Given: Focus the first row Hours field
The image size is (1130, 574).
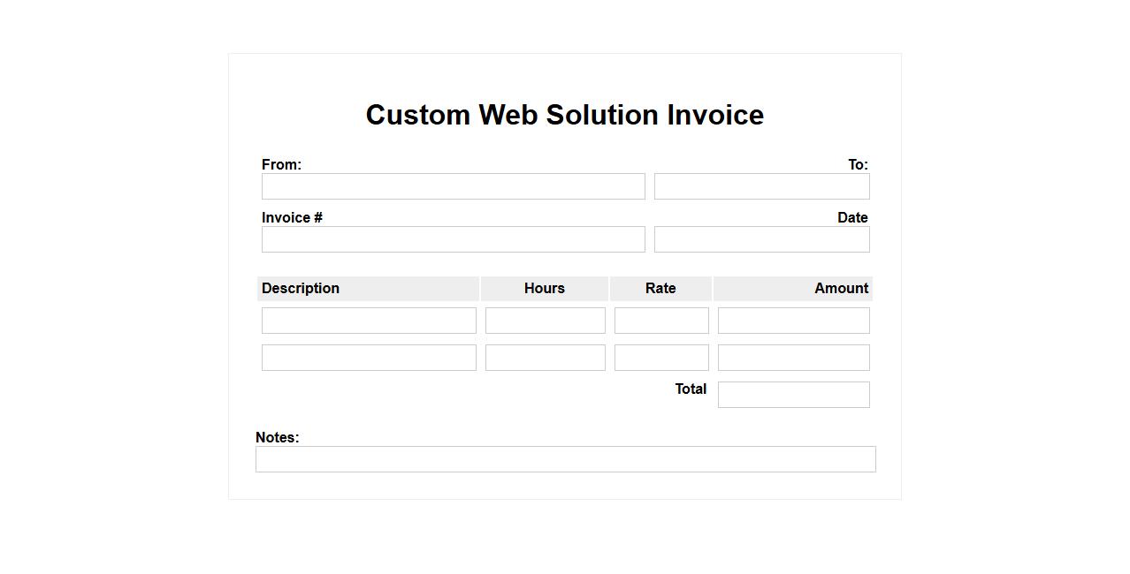Looking at the screenshot, I should pyautogui.click(x=545, y=321).
